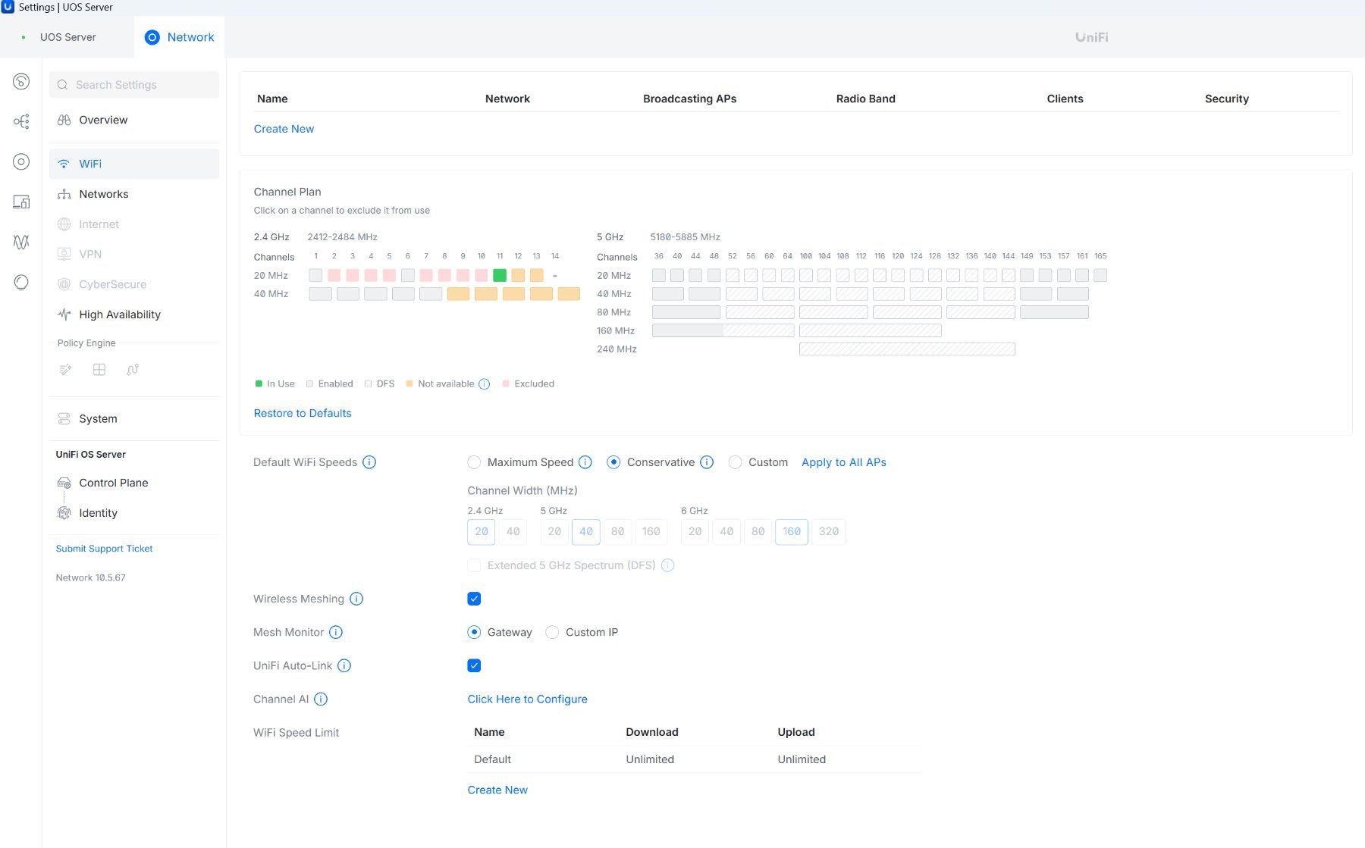Click the binoculars Overview icon
Image resolution: width=1365 pixels, height=848 pixels.
(64, 120)
